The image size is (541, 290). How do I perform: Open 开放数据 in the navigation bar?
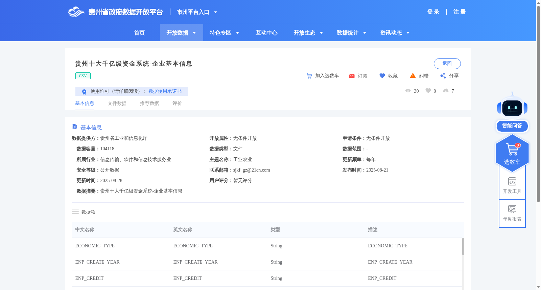[177, 33]
